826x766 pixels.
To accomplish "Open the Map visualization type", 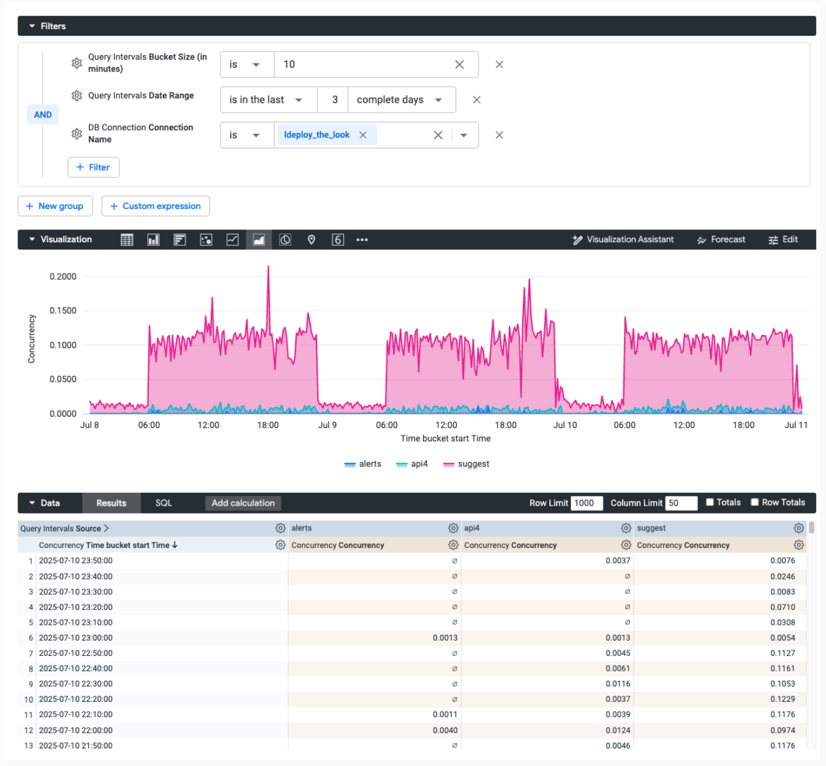I will click(312, 239).
